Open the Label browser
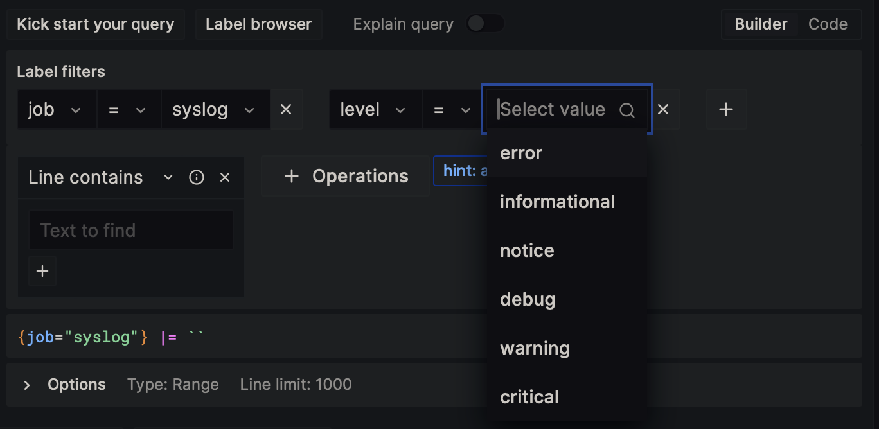This screenshot has width=879, height=429. (258, 24)
